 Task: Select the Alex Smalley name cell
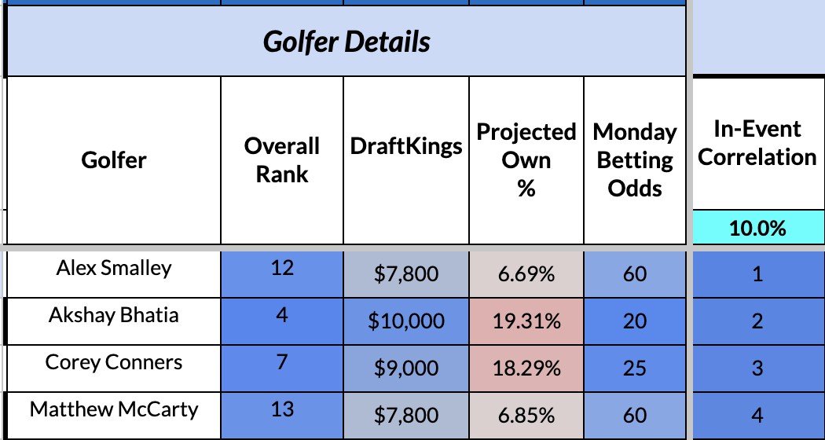tap(114, 269)
